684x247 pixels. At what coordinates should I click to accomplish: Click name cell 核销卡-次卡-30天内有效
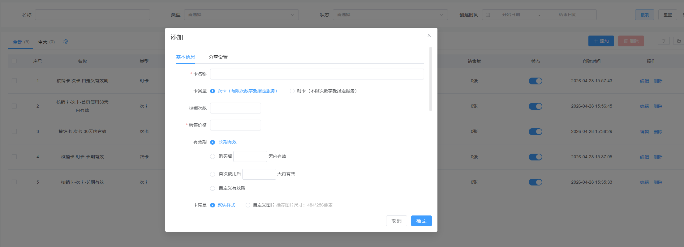tap(82, 132)
